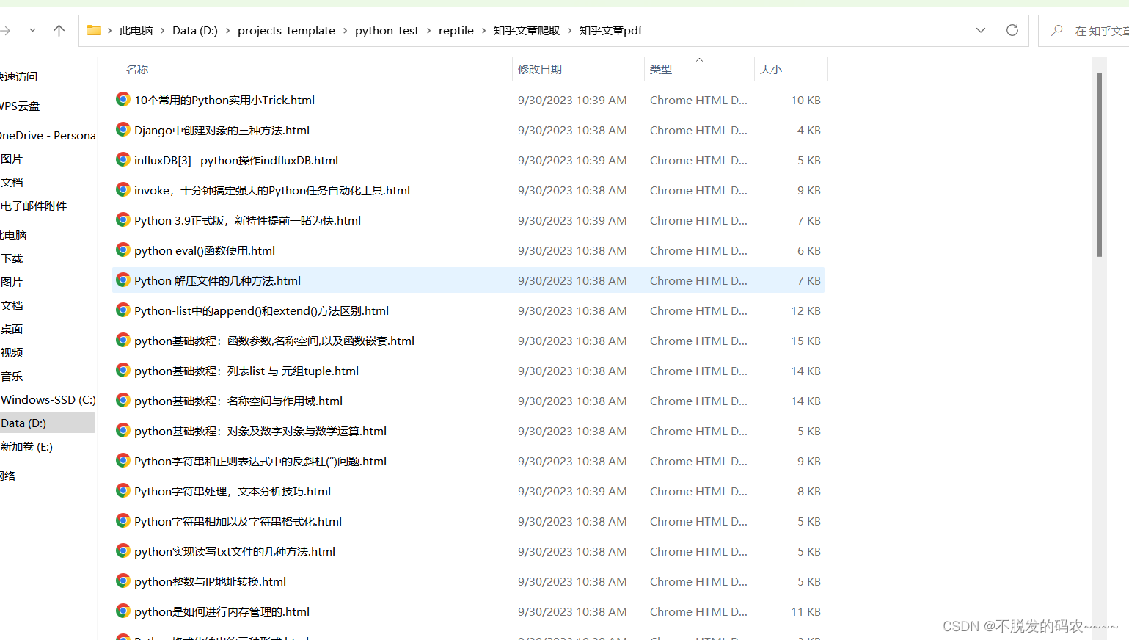Click Chrome icon of 列表list 与 元组tuple file

pos(123,370)
